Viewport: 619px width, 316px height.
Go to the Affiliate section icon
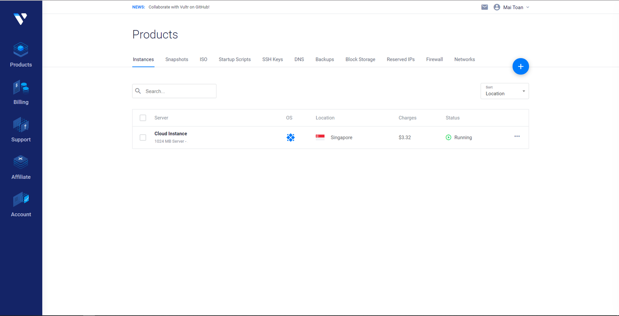coord(21,162)
